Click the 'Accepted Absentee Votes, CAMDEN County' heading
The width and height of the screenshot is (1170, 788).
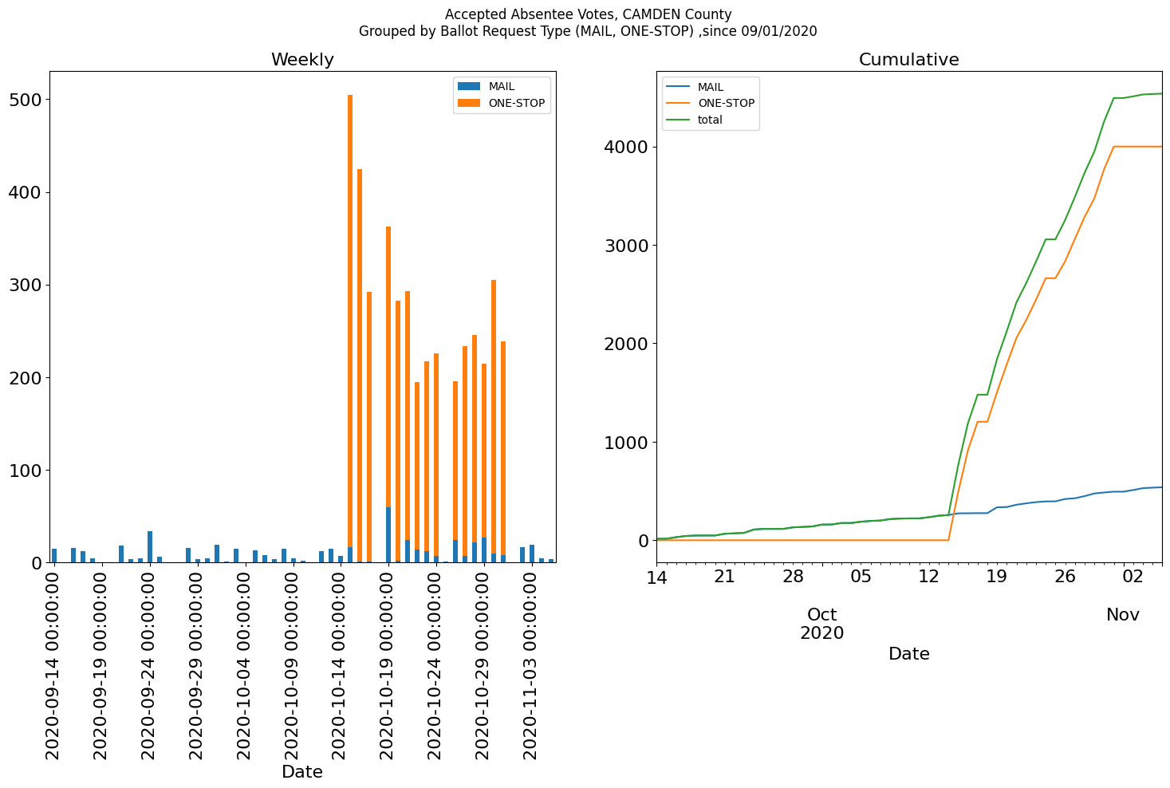pyautogui.click(x=588, y=14)
